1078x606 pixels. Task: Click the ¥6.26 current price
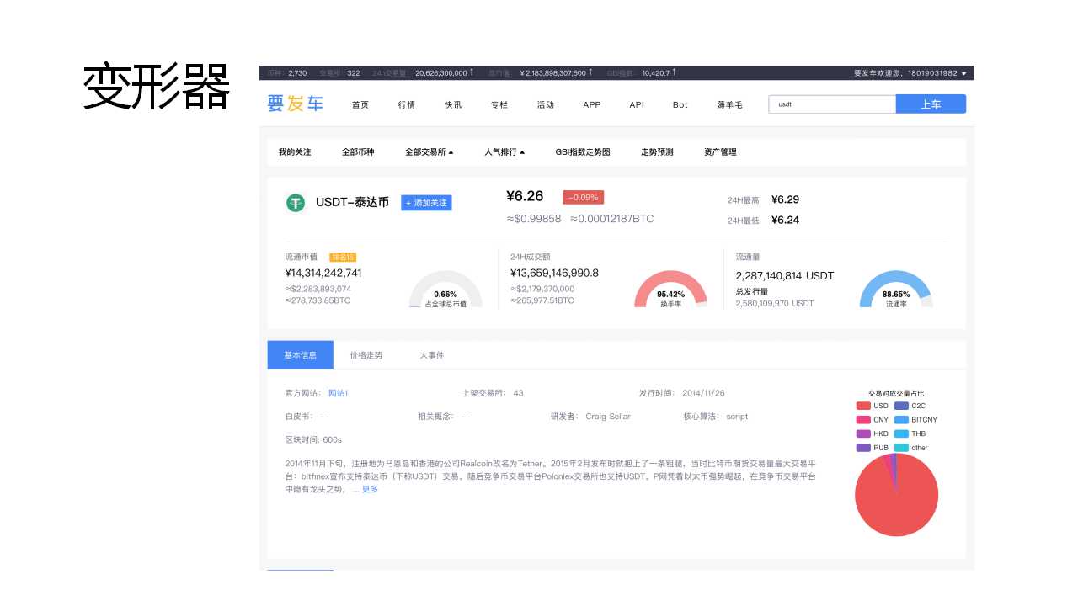525,196
